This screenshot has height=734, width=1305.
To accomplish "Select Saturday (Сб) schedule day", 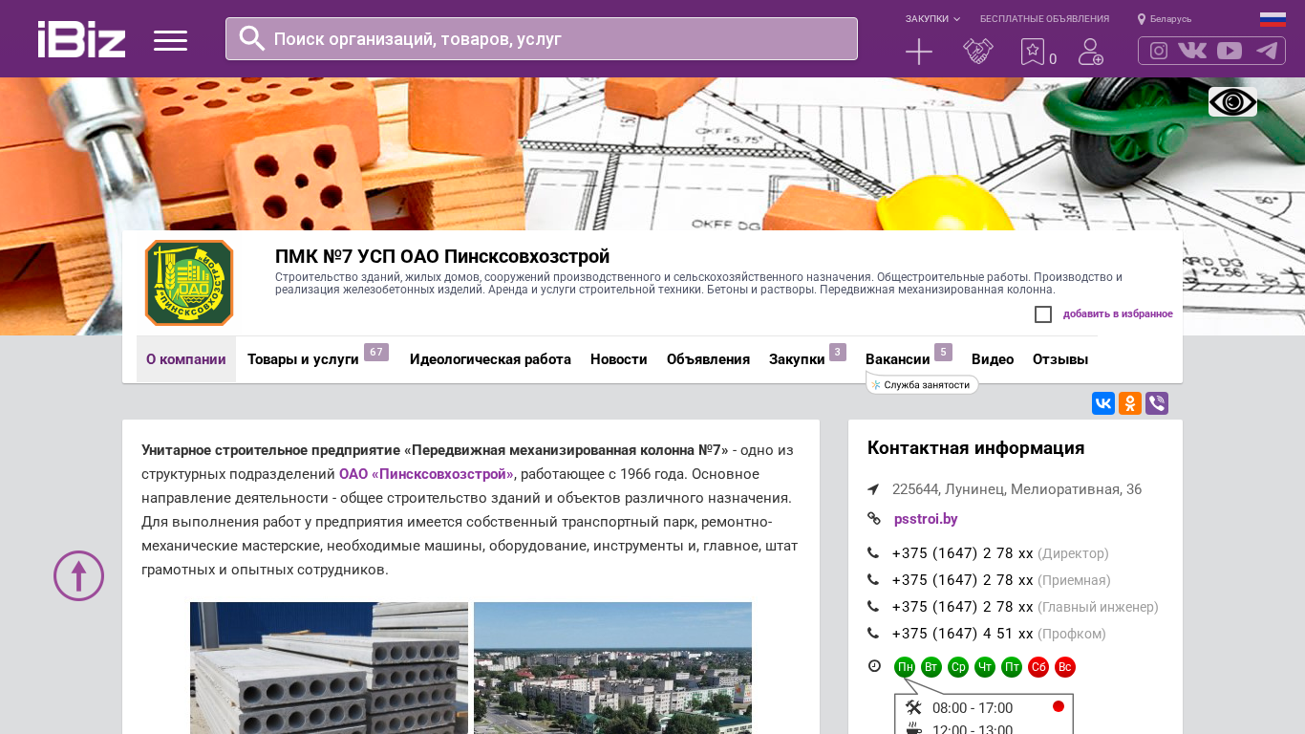I will click(1038, 667).
